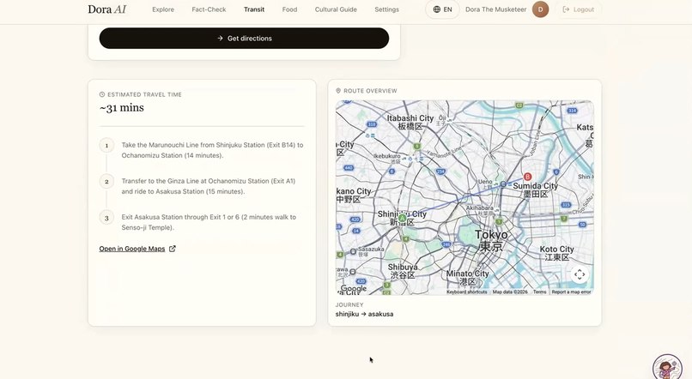
Task: Click the user avatar letter D
Action: tap(540, 9)
